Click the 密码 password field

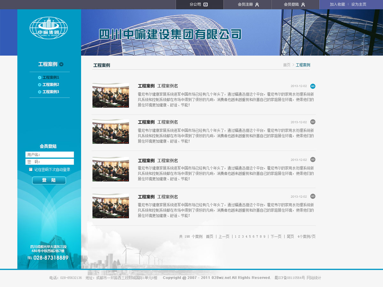coord(50,162)
